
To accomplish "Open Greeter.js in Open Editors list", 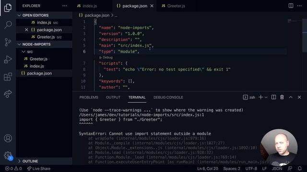I will 44,37.
